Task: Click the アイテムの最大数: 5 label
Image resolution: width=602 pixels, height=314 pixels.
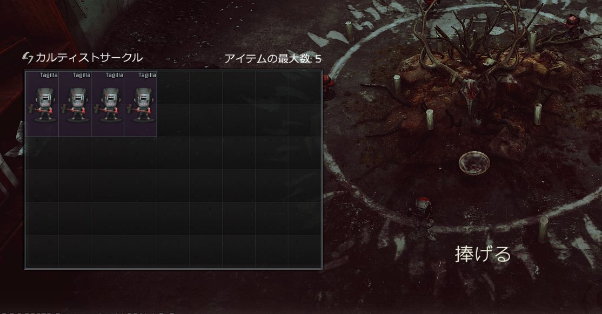Action: 272,59
